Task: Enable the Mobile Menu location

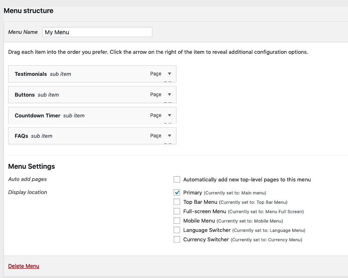Action: click(x=176, y=221)
